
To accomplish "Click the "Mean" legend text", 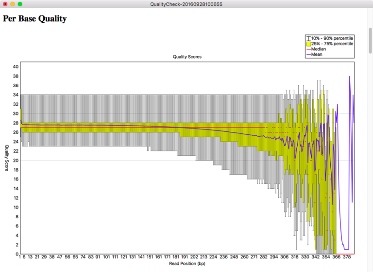I will (x=317, y=55).
